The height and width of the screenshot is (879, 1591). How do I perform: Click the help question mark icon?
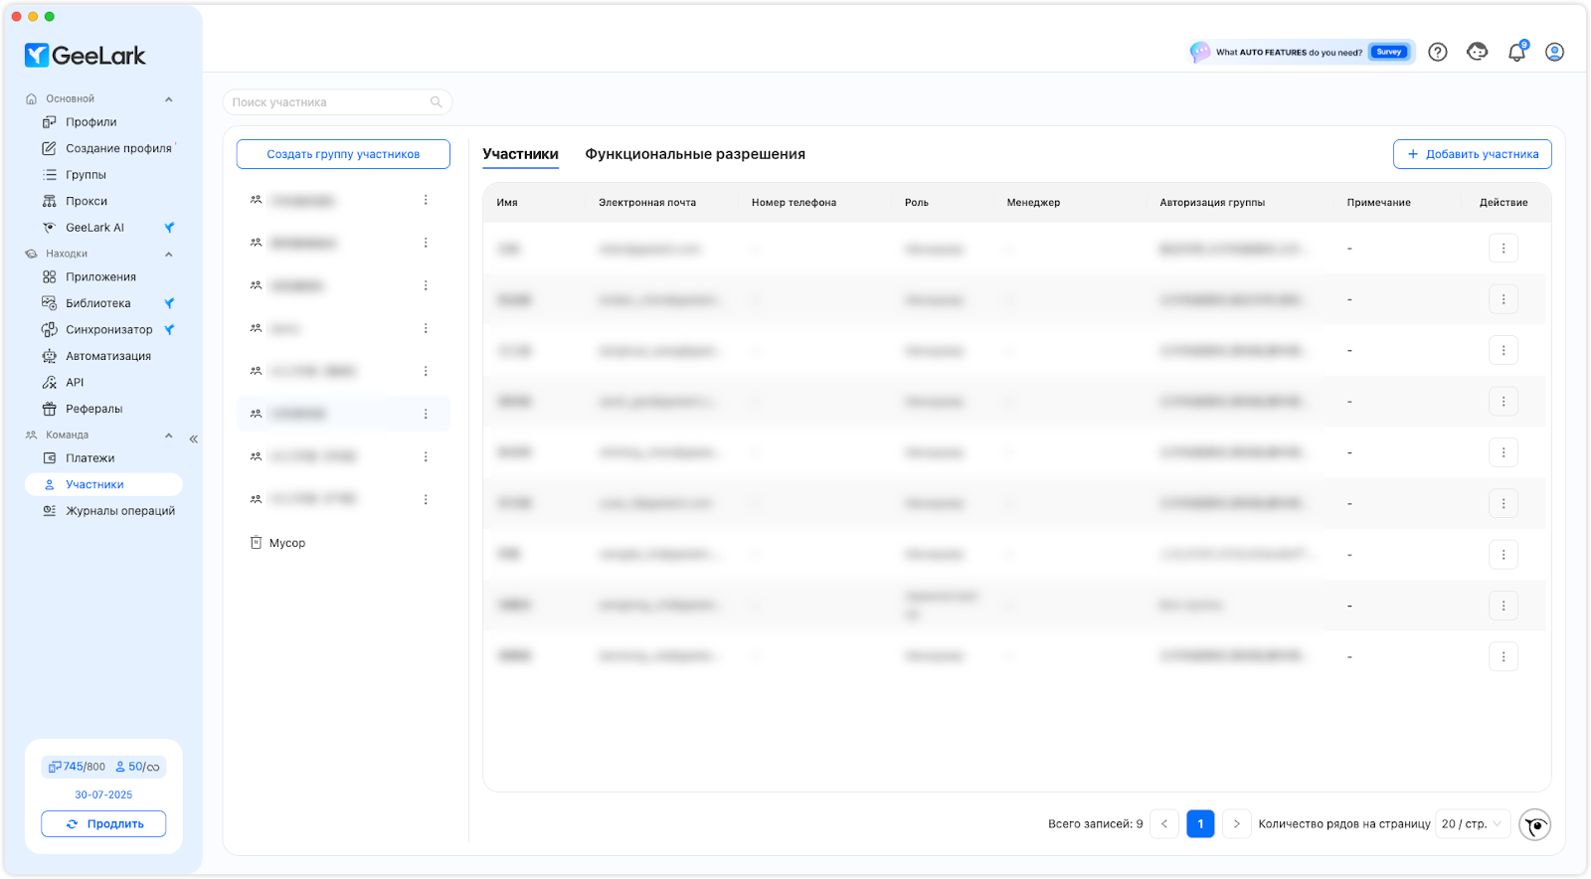[1438, 52]
